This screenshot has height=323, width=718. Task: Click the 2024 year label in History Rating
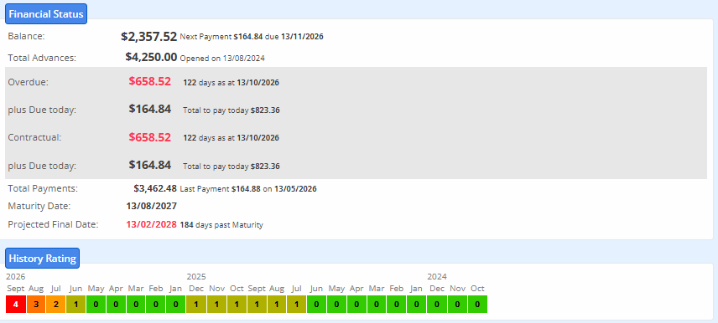[437, 276]
